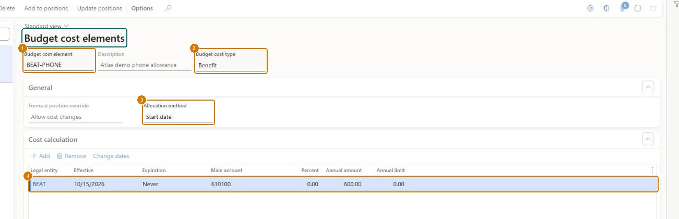The image size is (679, 219).
Task: Open the Power Apps diamond icon
Action: (591, 8)
